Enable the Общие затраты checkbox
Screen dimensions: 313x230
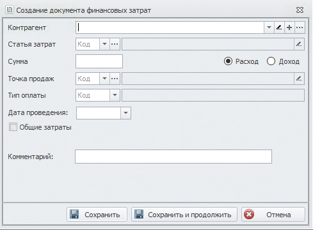tap(13, 127)
